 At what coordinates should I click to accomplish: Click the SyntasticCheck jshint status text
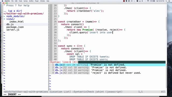point(97,92)
